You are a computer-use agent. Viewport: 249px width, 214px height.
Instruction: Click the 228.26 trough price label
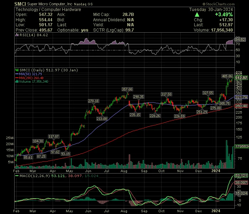pyautogui.click(x=155, y=116)
